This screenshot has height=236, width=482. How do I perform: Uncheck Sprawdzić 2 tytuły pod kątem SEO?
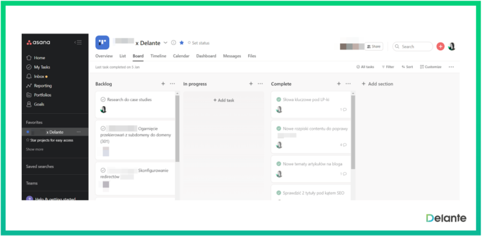[279, 193]
